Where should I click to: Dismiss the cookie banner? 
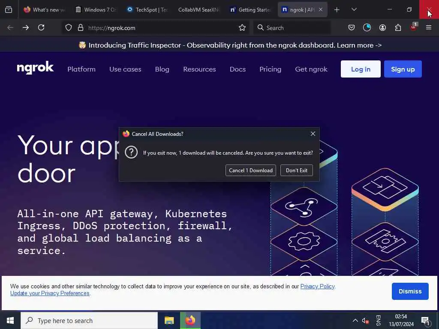pos(410,291)
